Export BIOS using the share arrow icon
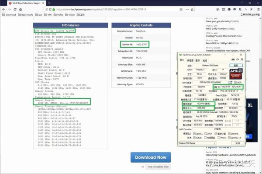The height and width of the screenshot is (174, 262). pyautogui.click(x=231, y=82)
